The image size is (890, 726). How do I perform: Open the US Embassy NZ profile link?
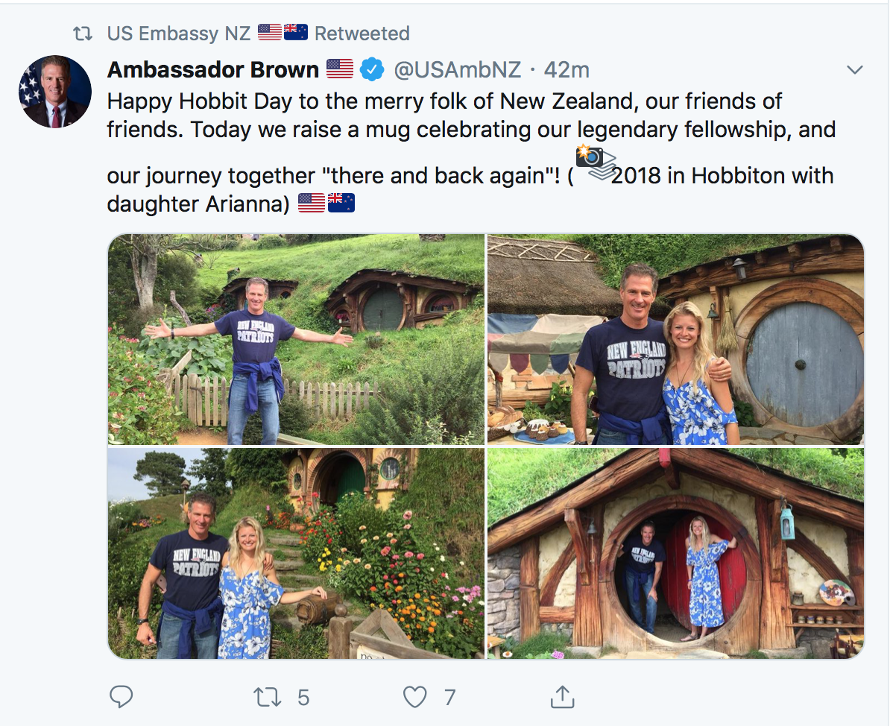tap(179, 34)
